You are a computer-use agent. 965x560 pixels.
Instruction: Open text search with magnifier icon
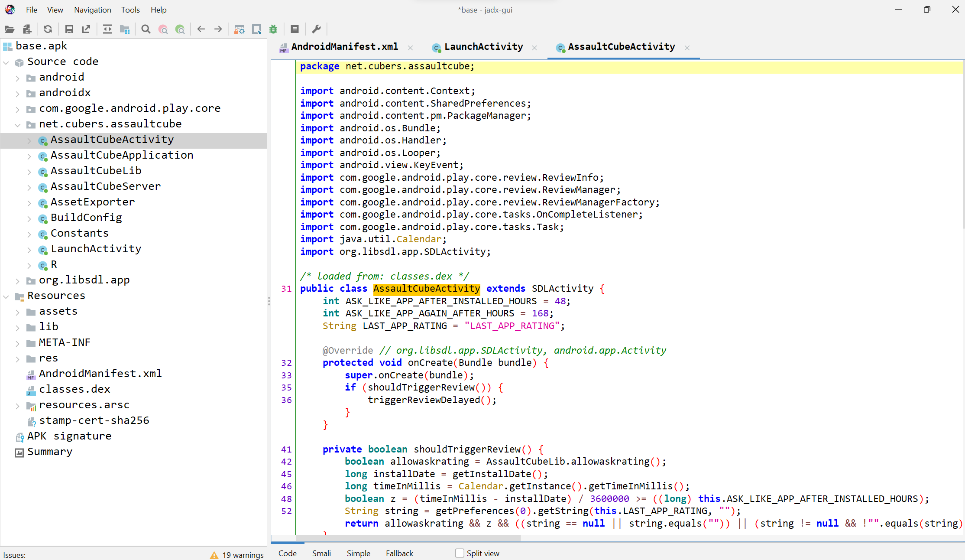[146, 29]
